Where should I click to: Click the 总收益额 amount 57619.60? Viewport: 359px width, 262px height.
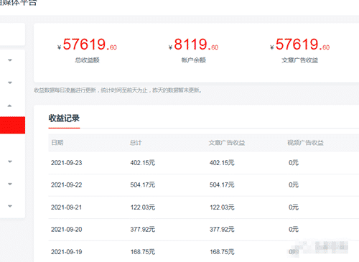coord(88,45)
